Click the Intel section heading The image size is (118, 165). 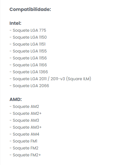click(16, 23)
